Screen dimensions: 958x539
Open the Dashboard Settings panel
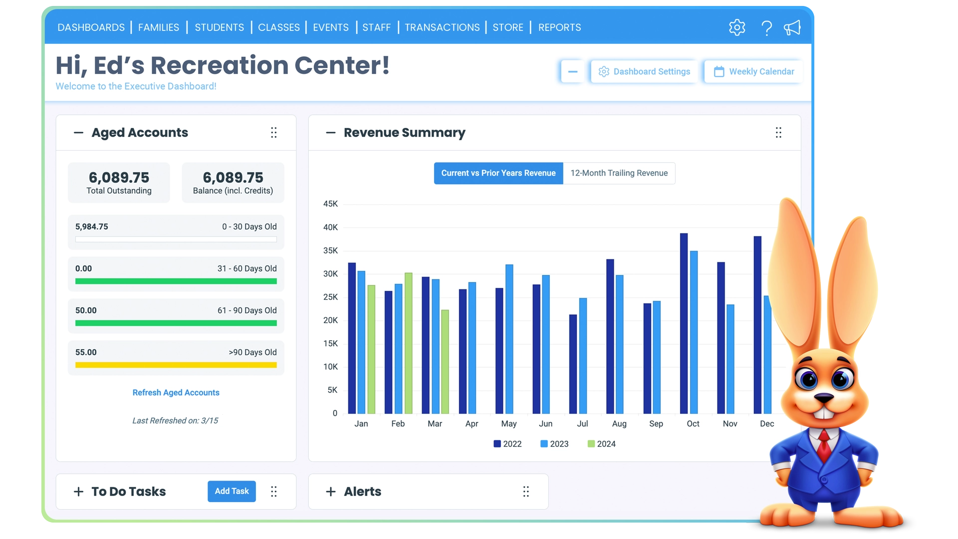tap(645, 71)
